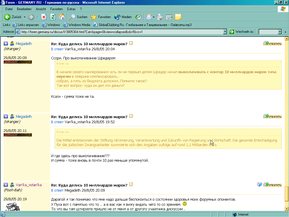Click the edit pencil icon on Van'ka_vstan'ka post
This screenshot has width=289, height=217.
(260, 184)
